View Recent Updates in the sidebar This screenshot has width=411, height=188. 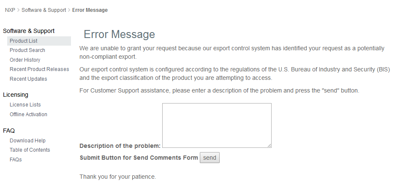click(x=28, y=79)
